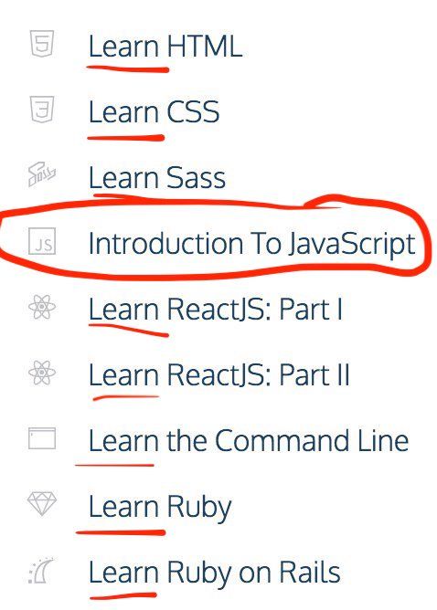Click the Rails track icon
Screen dimensions: 437x610
click(41, 570)
